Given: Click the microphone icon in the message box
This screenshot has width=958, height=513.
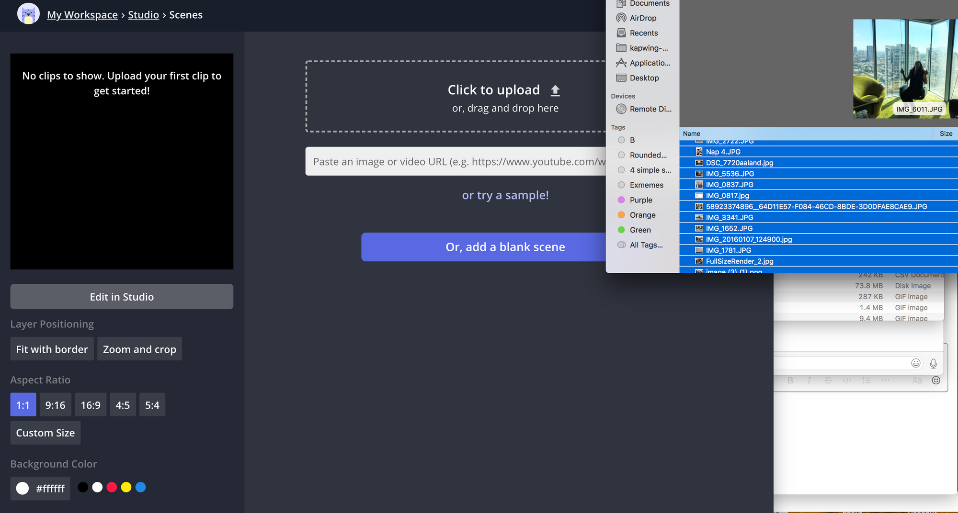Looking at the screenshot, I should 933,364.
